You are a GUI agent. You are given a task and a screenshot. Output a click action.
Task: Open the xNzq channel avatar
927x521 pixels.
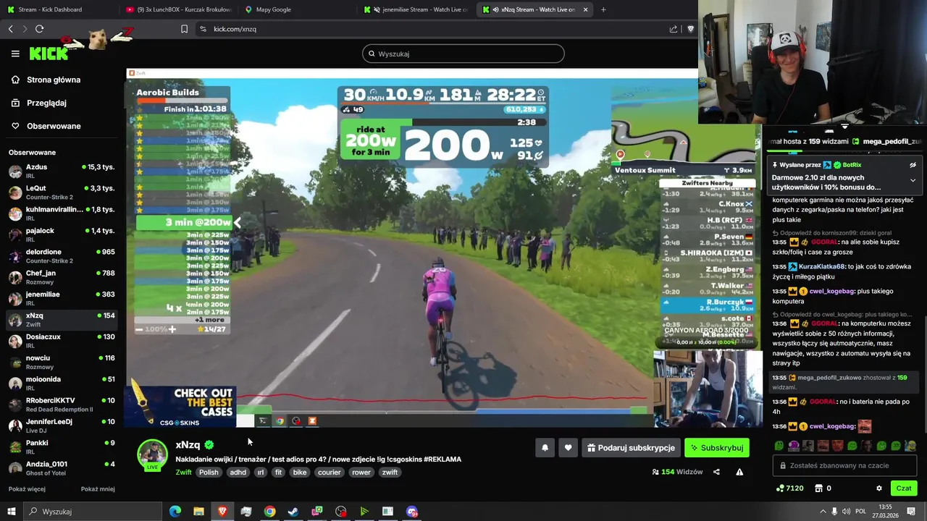tap(153, 455)
